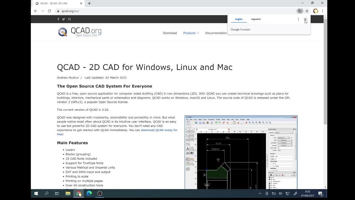Open Task View on the taskbar
Image resolution: width=355 pixels, height=200 pixels.
[x=57, y=193]
